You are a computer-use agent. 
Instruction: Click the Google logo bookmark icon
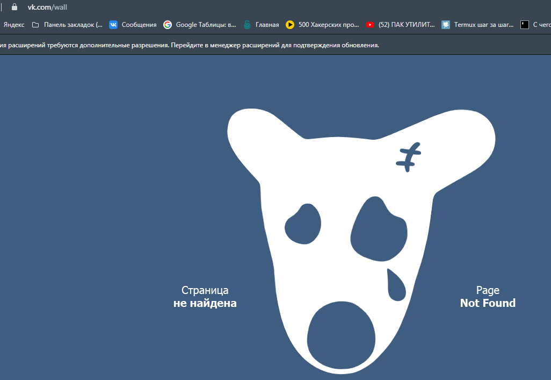tap(168, 25)
